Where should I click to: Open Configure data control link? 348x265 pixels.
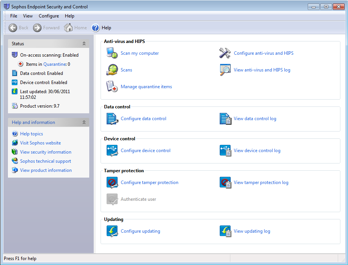coord(143,119)
